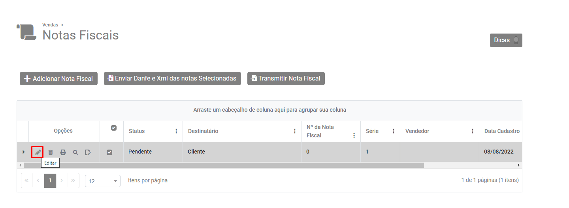Image resolution: width=569 pixels, height=208 pixels.
Task: Uncheck the Pendente row checkbox
Action: [110, 152]
